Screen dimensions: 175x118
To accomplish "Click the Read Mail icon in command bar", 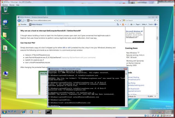I will coord(128,24).
